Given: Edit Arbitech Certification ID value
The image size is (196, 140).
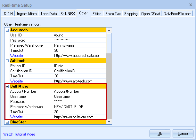Looking at the screenshot, I should pyautogui.click(x=80, y=71).
